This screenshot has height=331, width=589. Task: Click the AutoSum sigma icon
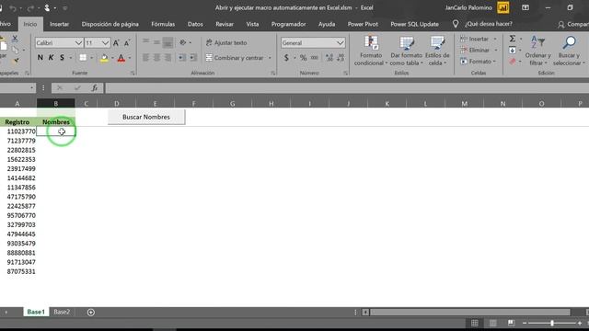pos(513,39)
